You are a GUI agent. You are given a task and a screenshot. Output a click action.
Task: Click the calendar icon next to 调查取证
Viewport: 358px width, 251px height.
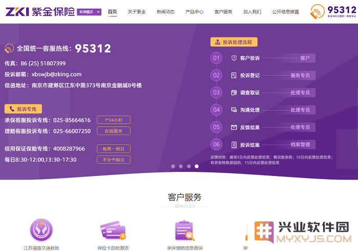(234, 93)
